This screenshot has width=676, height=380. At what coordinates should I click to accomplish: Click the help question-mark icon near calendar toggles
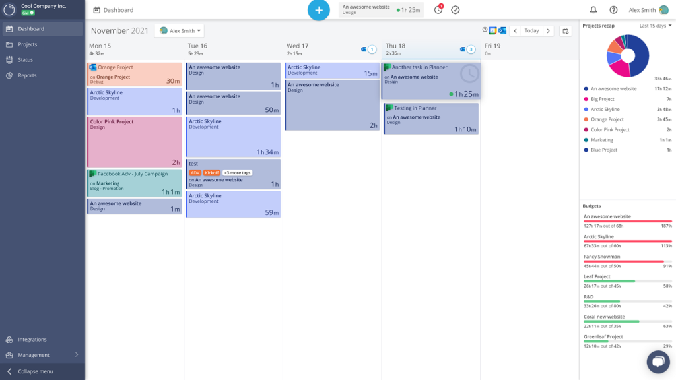coord(485,30)
